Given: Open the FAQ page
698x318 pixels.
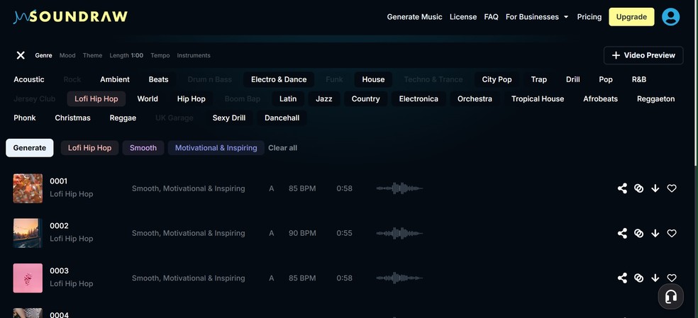Looking at the screenshot, I should pos(491,17).
